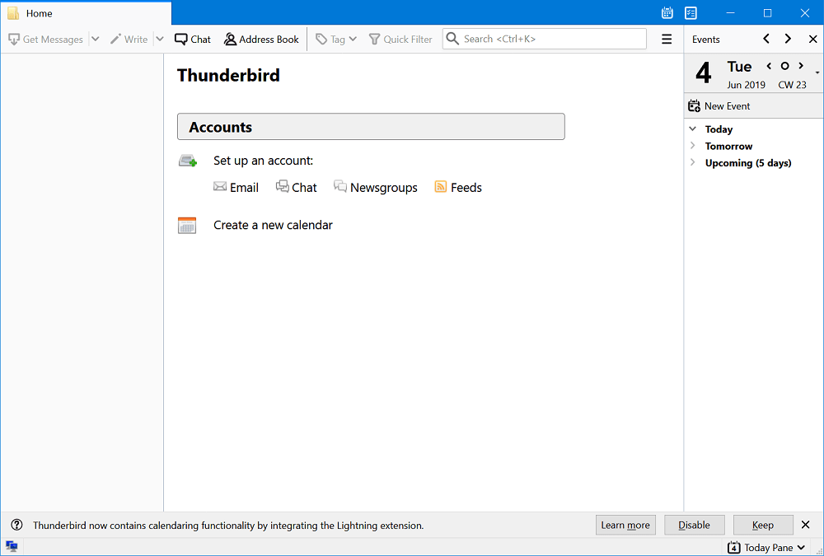Select the Home tab
This screenshot has width=824, height=556.
coord(86,13)
